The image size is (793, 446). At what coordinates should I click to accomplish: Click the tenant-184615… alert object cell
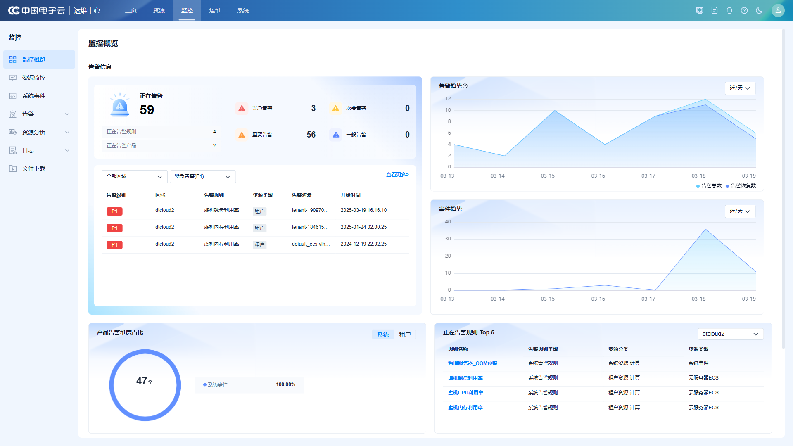tap(310, 227)
